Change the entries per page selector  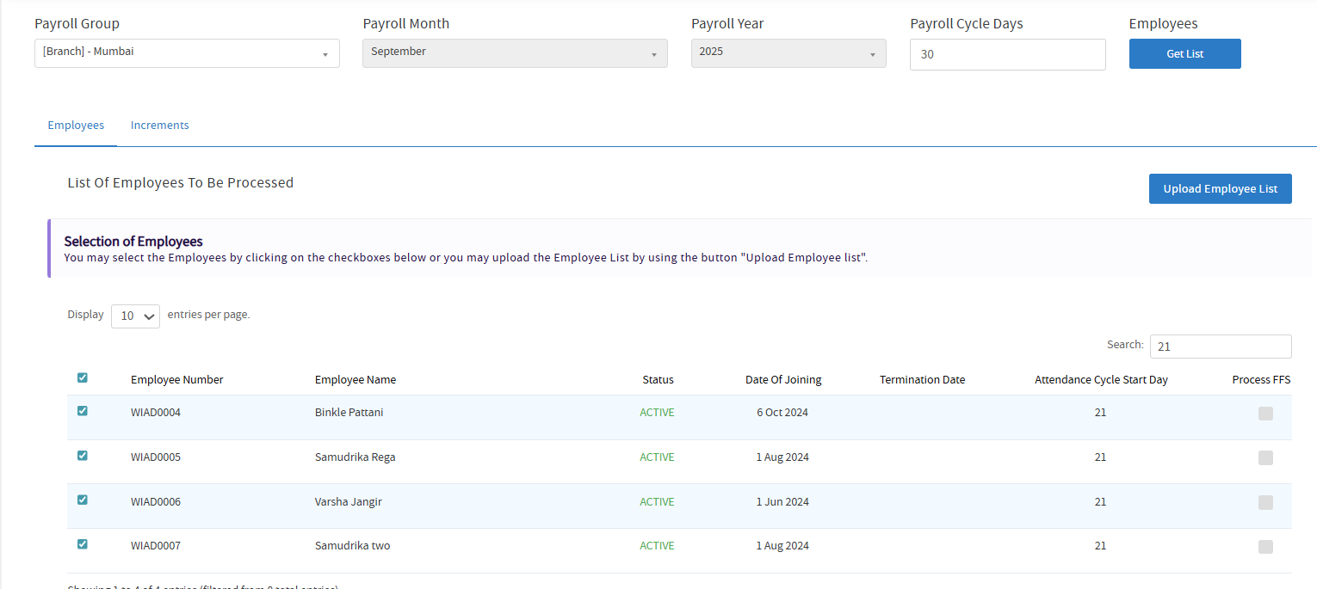coord(135,316)
